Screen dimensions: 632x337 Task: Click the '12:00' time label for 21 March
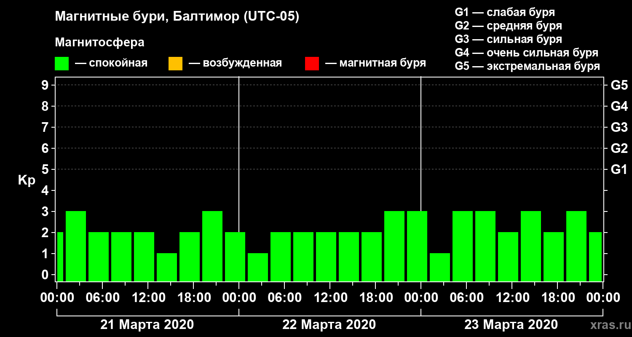(148, 298)
